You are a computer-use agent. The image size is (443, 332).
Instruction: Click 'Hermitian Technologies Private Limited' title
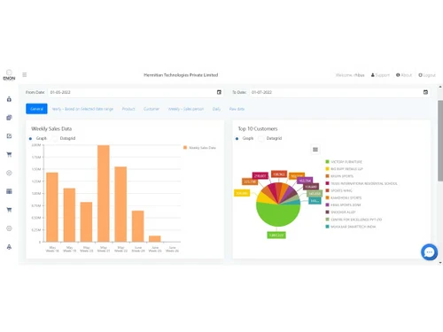point(181,75)
